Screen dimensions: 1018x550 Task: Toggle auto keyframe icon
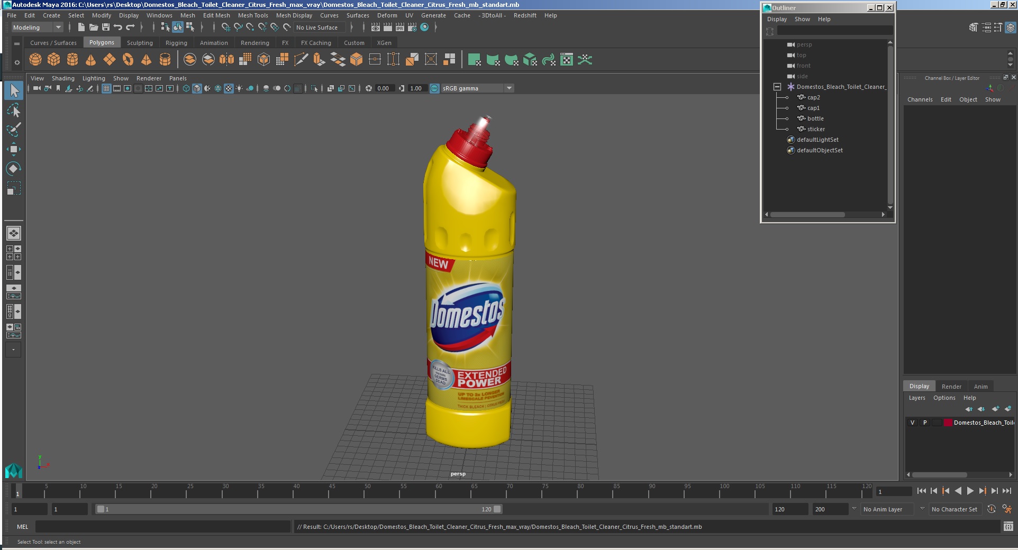tap(992, 509)
